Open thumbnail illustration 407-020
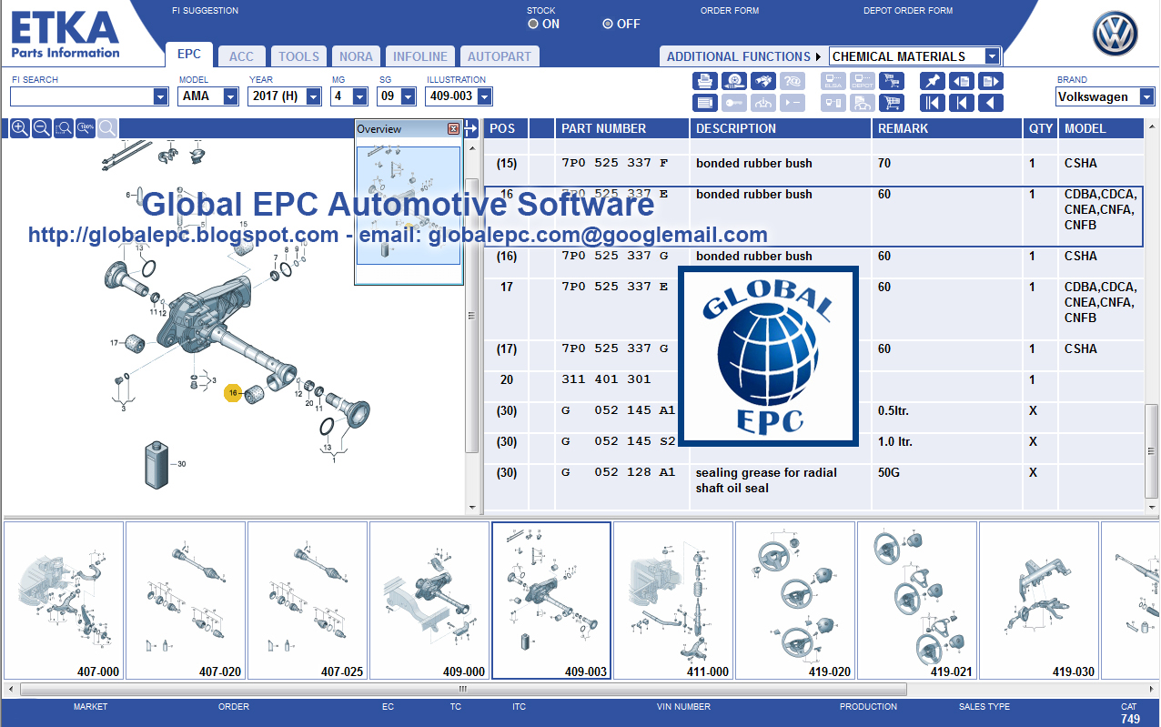1161x727 pixels. (x=186, y=601)
